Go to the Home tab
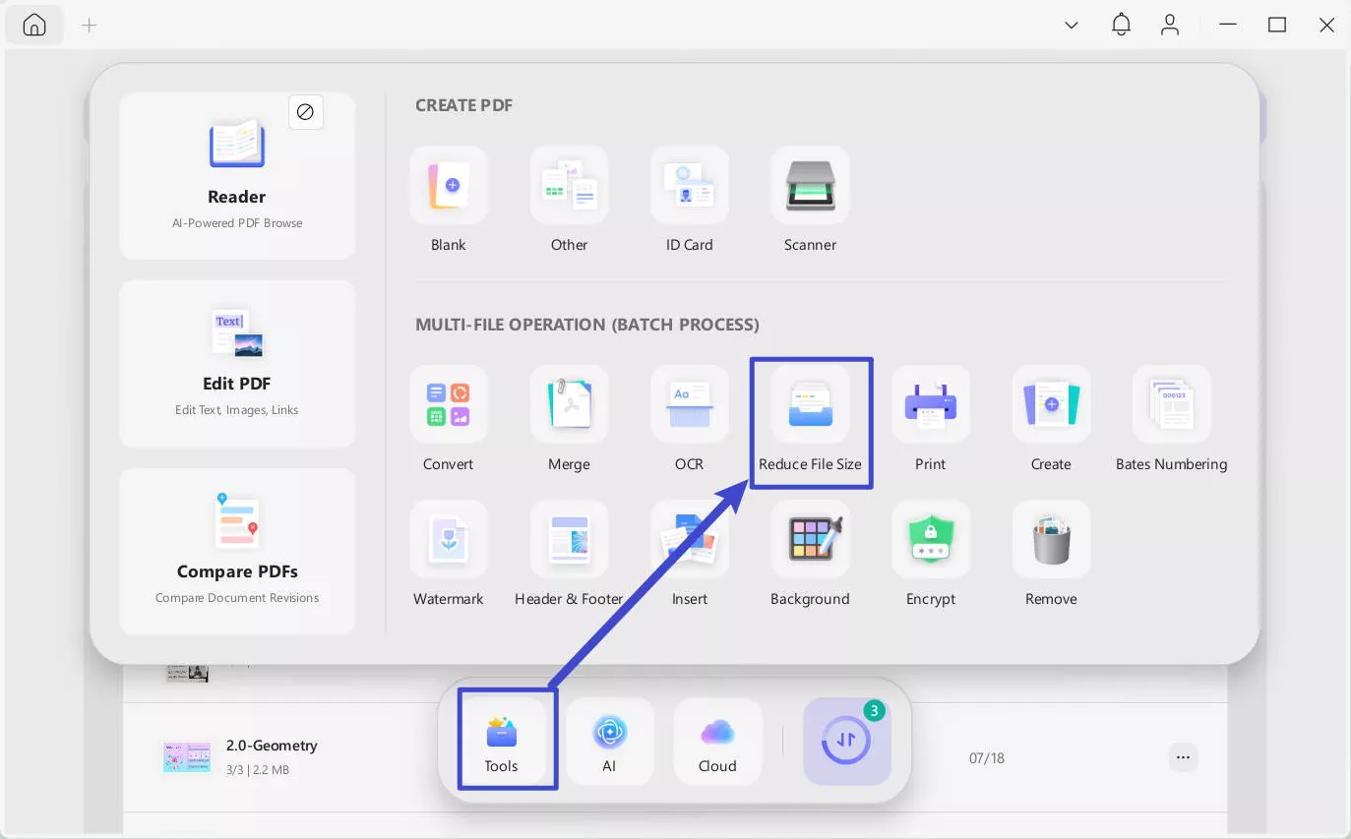The image size is (1351, 839). (x=34, y=26)
